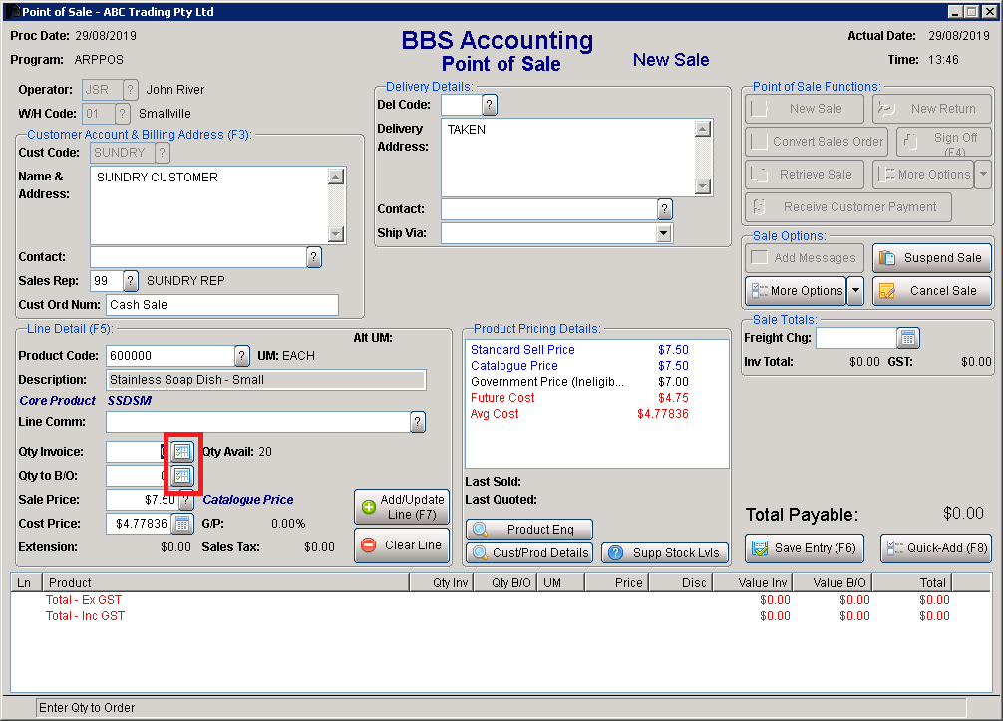Open Supp Stock Lvls
The height and width of the screenshot is (721, 1003).
click(664, 552)
